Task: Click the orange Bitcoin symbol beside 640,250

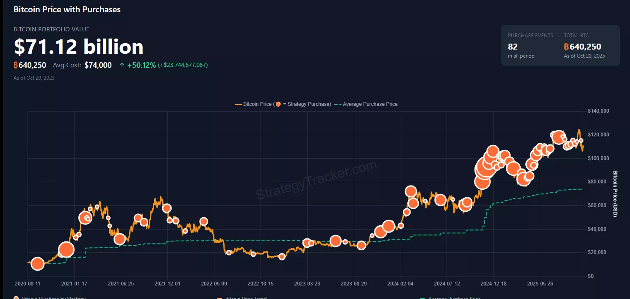Action: point(15,65)
